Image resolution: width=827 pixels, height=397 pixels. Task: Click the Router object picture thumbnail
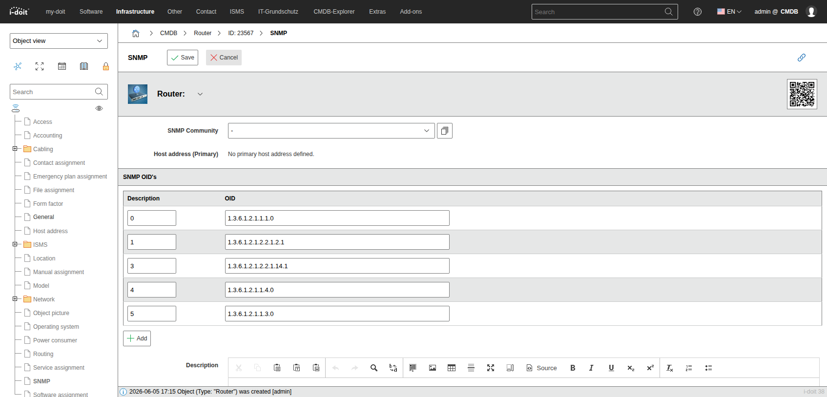(x=138, y=94)
